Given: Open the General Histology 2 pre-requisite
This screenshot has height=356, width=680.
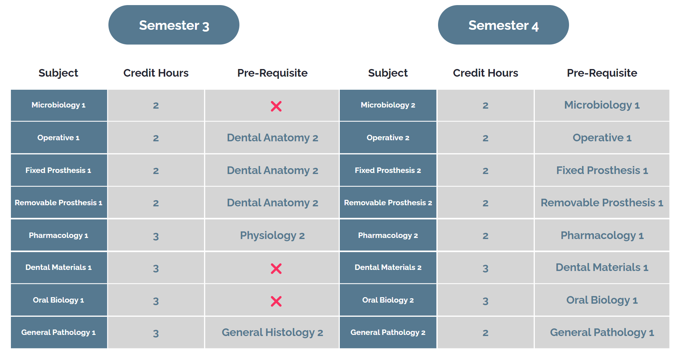Looking at the screenshot, I should click(x=272, y=332).
